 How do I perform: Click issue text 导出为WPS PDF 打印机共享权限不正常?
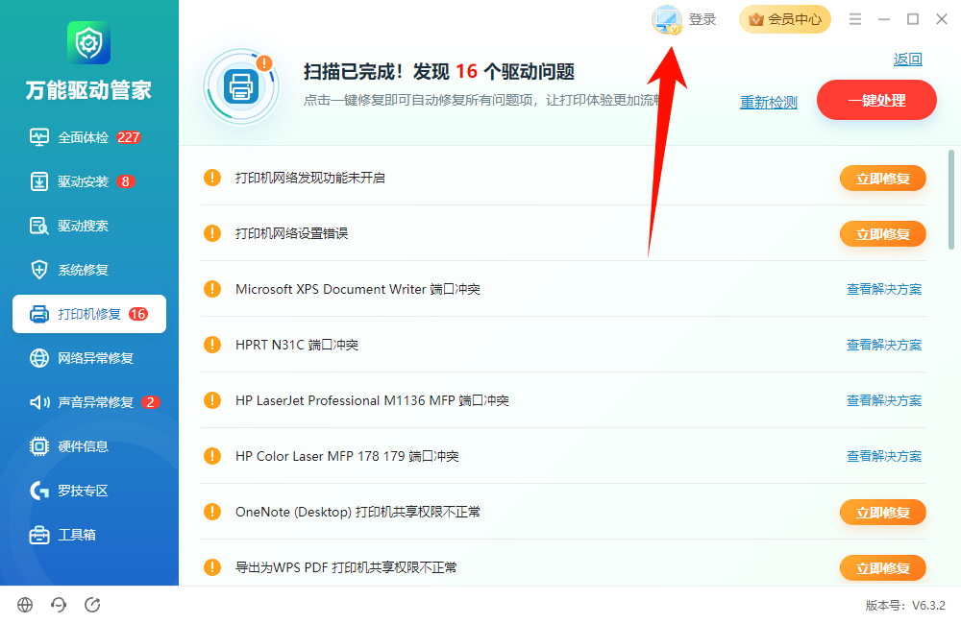pos(346,567)
